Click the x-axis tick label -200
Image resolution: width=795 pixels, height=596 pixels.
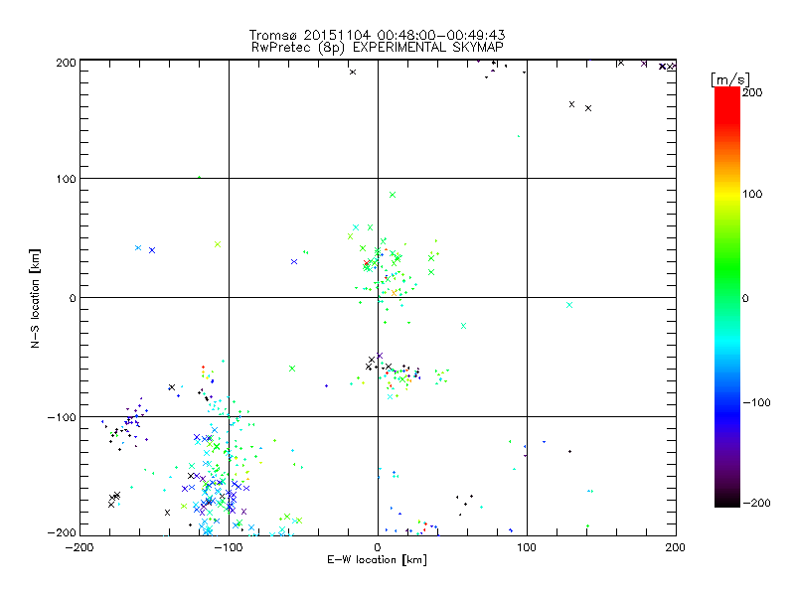pos(79,547)
